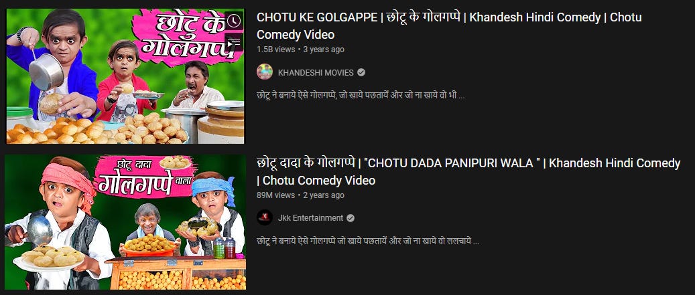Play the Chotu Dada Golgappe Wala thumbnail
This screenshot has width=695, height=295.
point(125,222)
